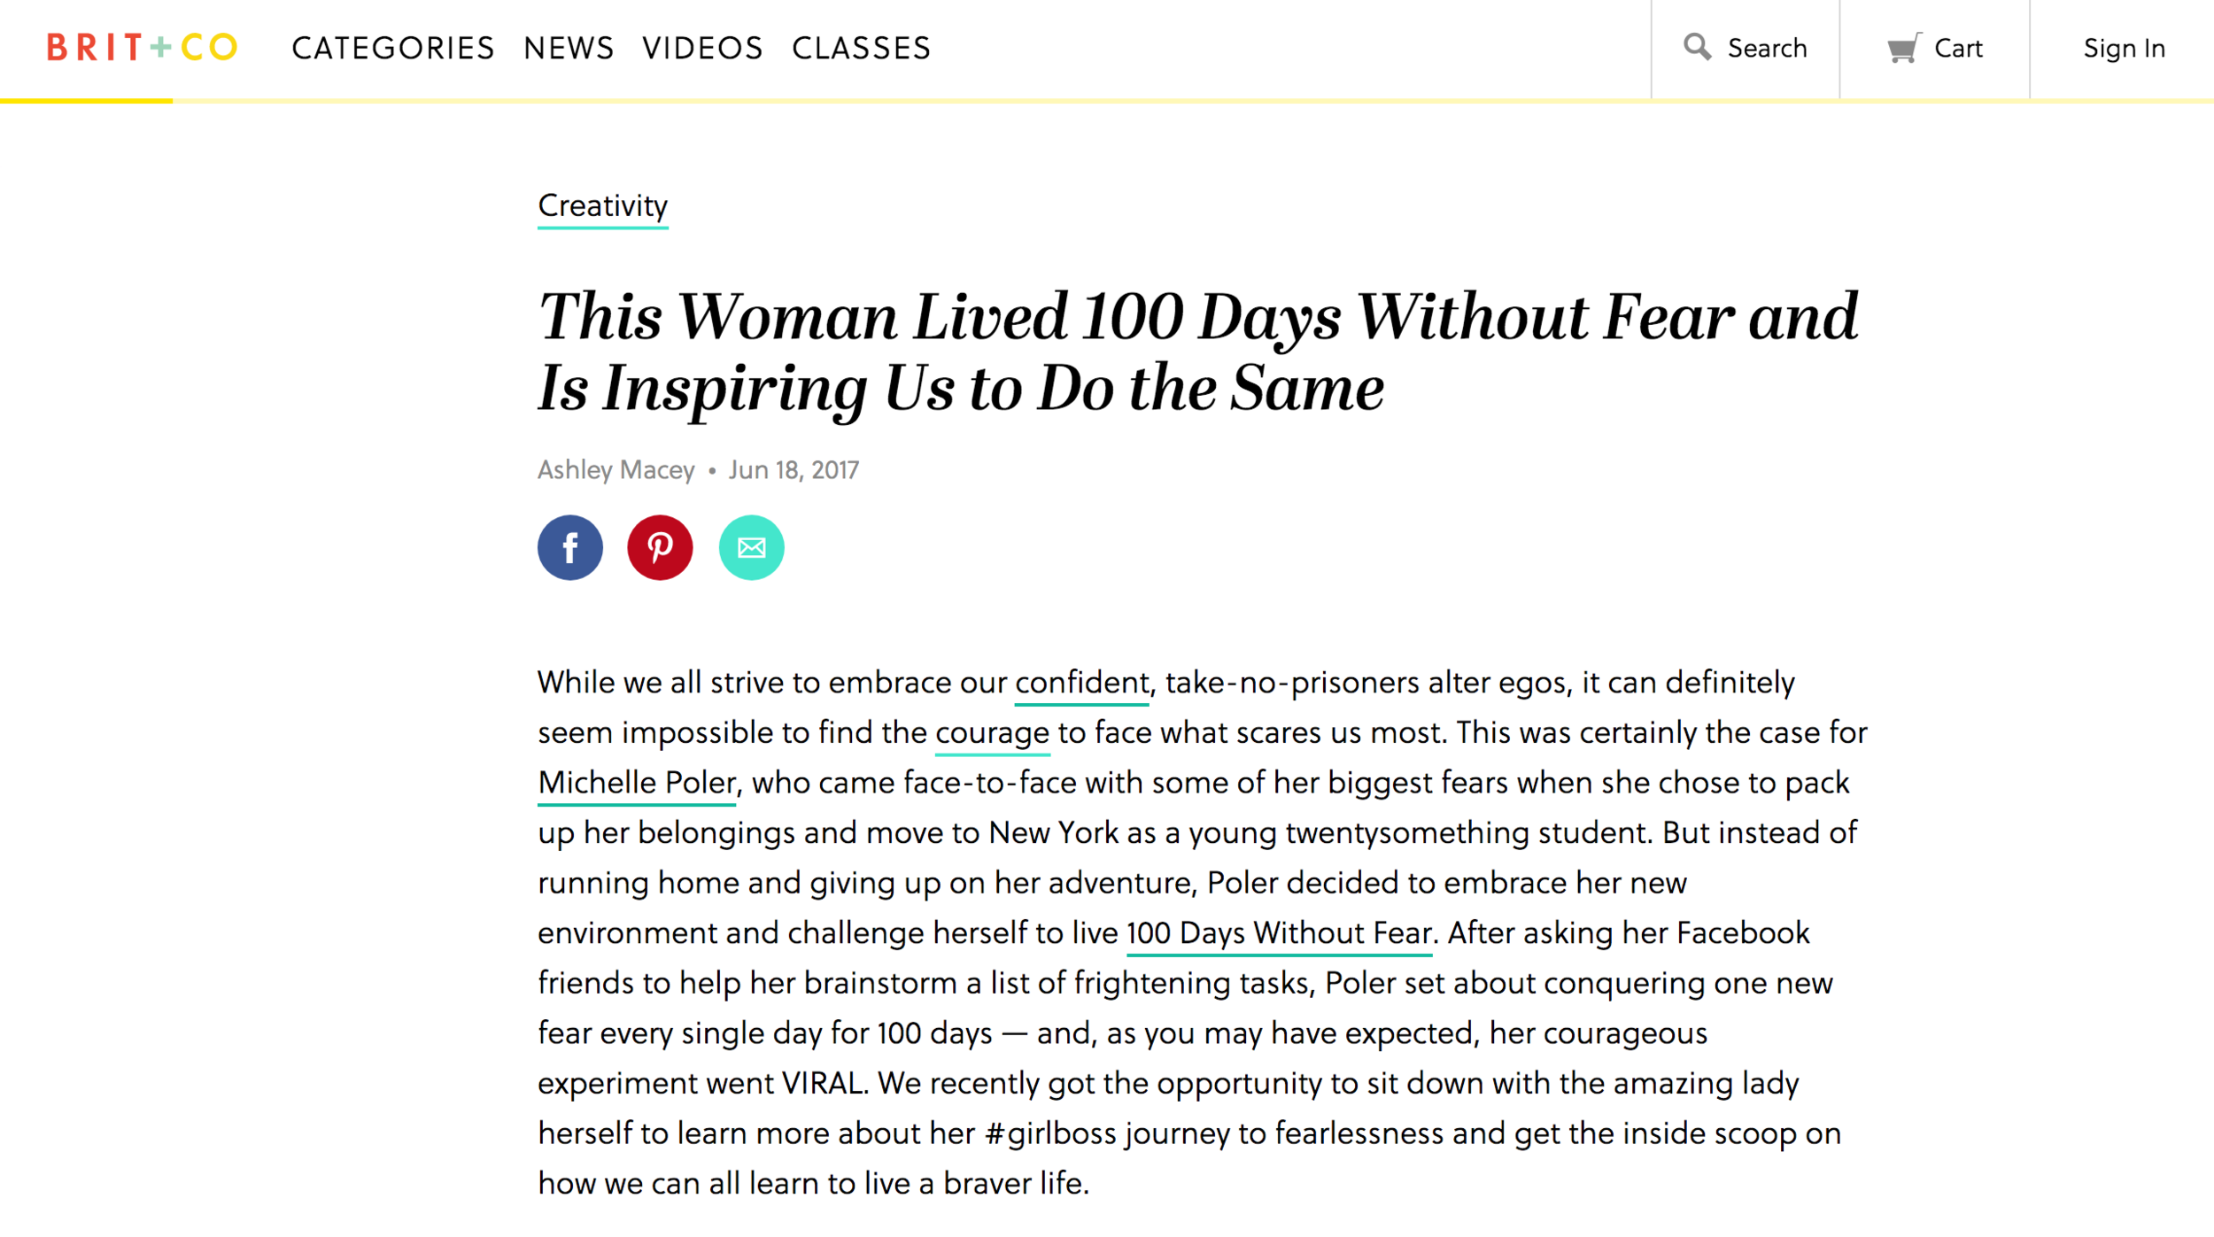Open the Michelle Poler link
Viewport: 2214px width, 1237px height.
click(x=636, y=783)
